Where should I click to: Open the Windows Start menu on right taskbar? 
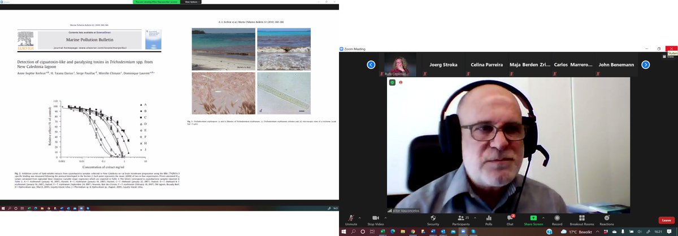point(344,231)
